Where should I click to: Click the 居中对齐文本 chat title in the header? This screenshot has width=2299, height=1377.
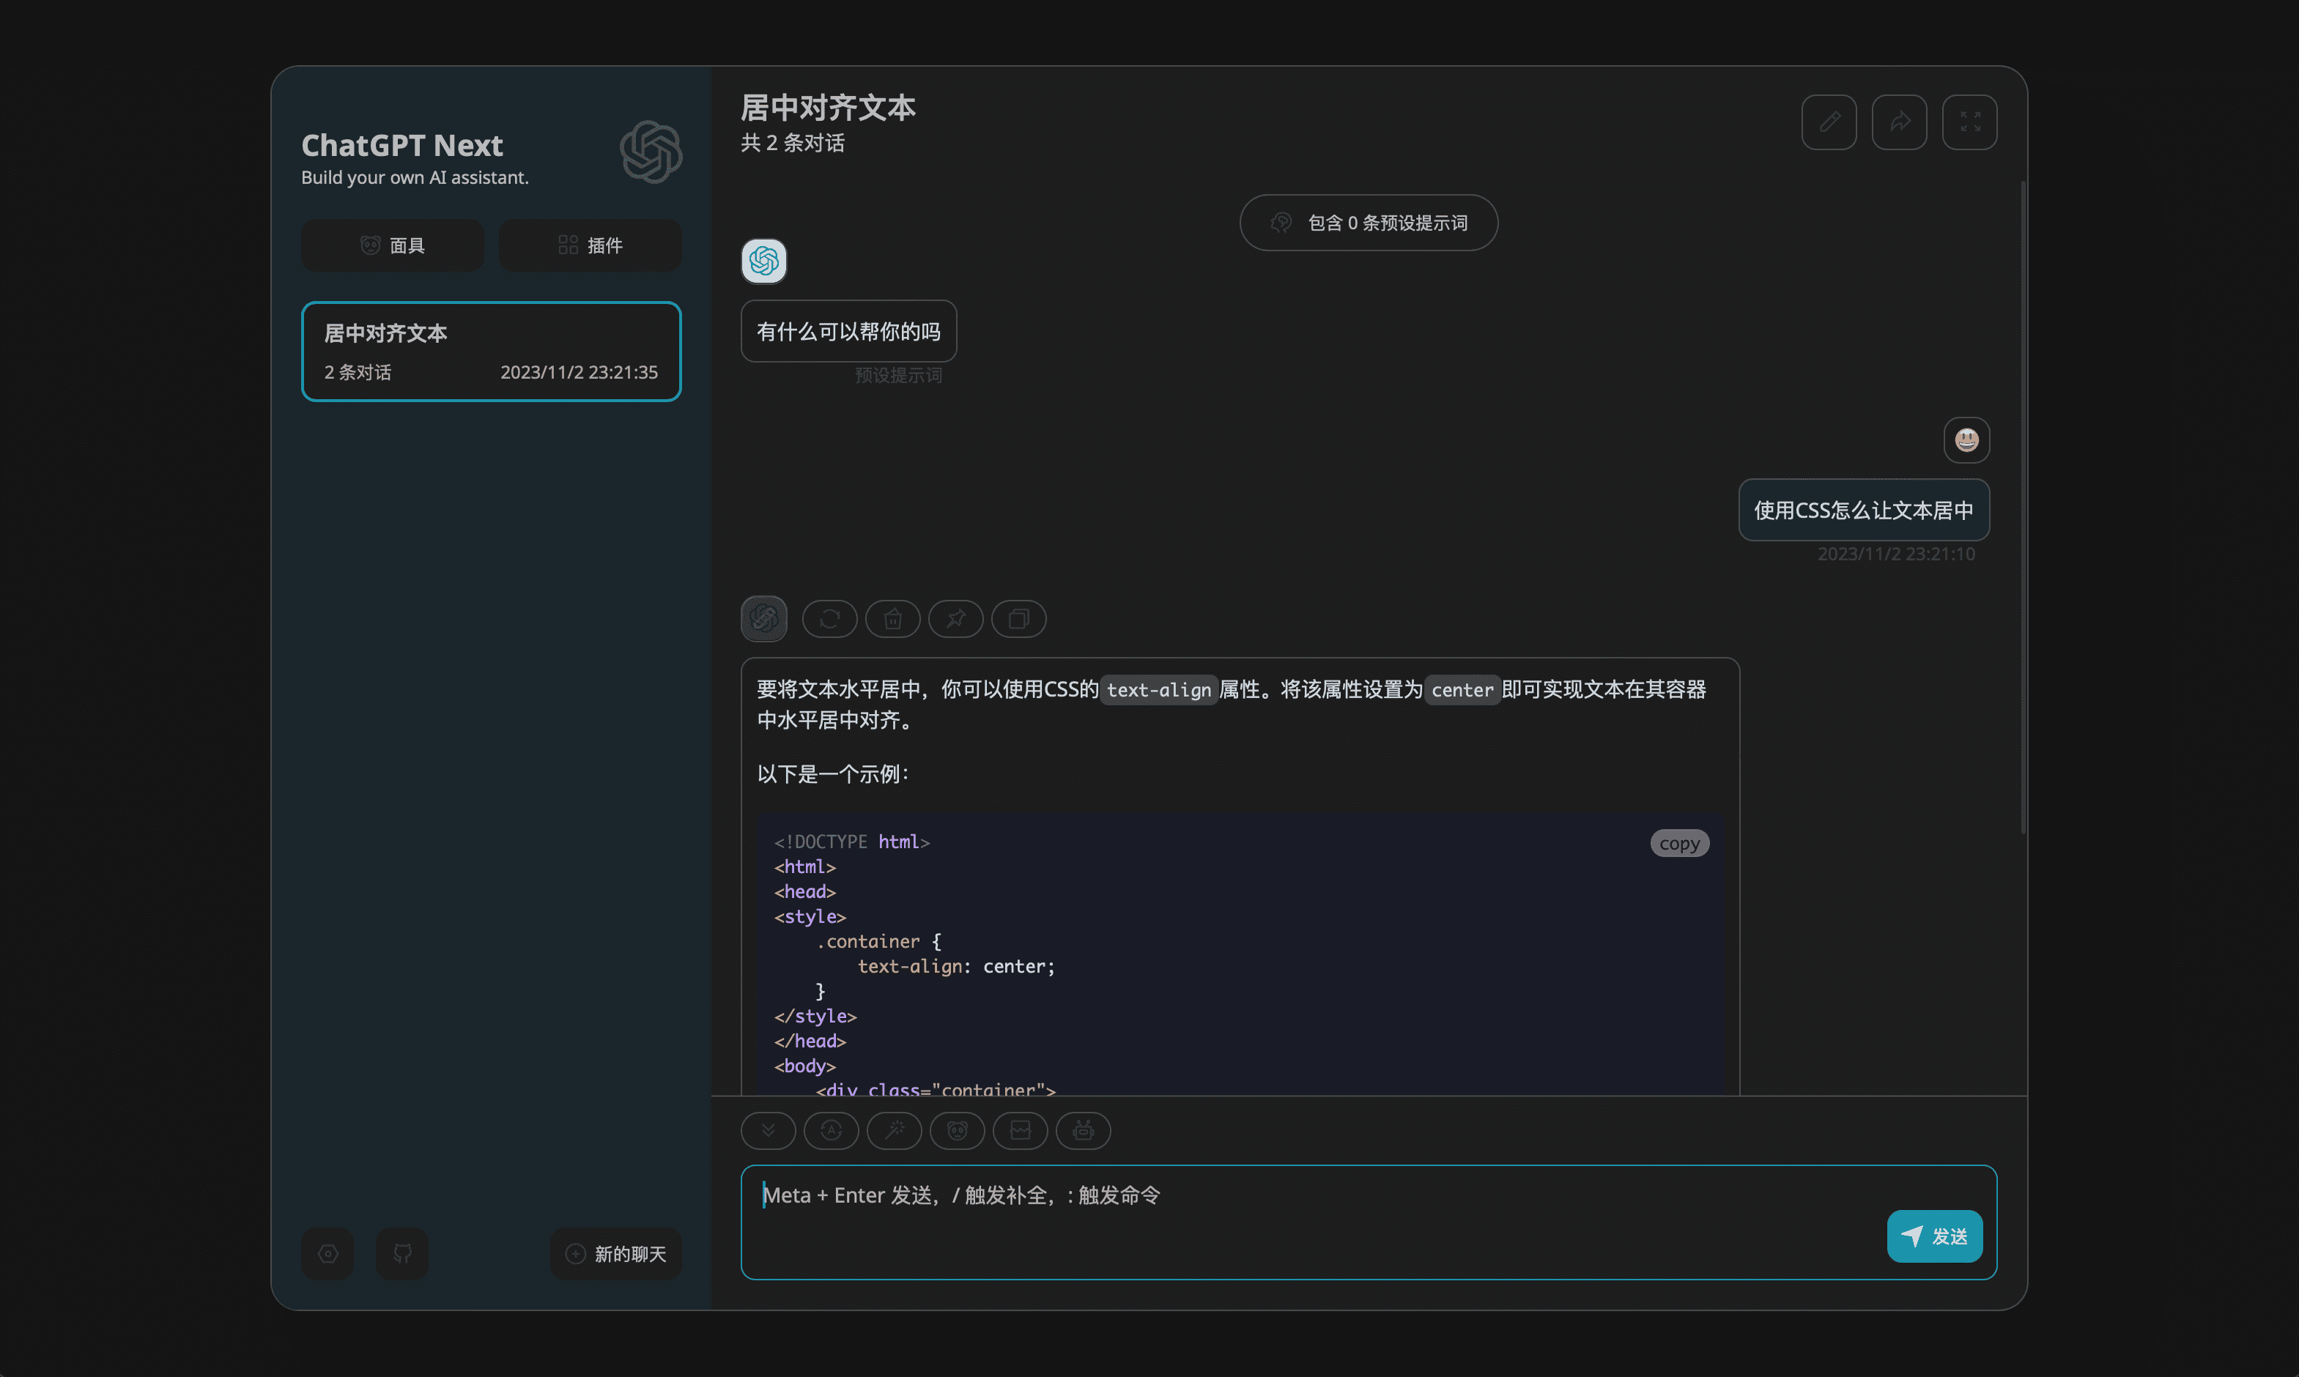(828, 108)
